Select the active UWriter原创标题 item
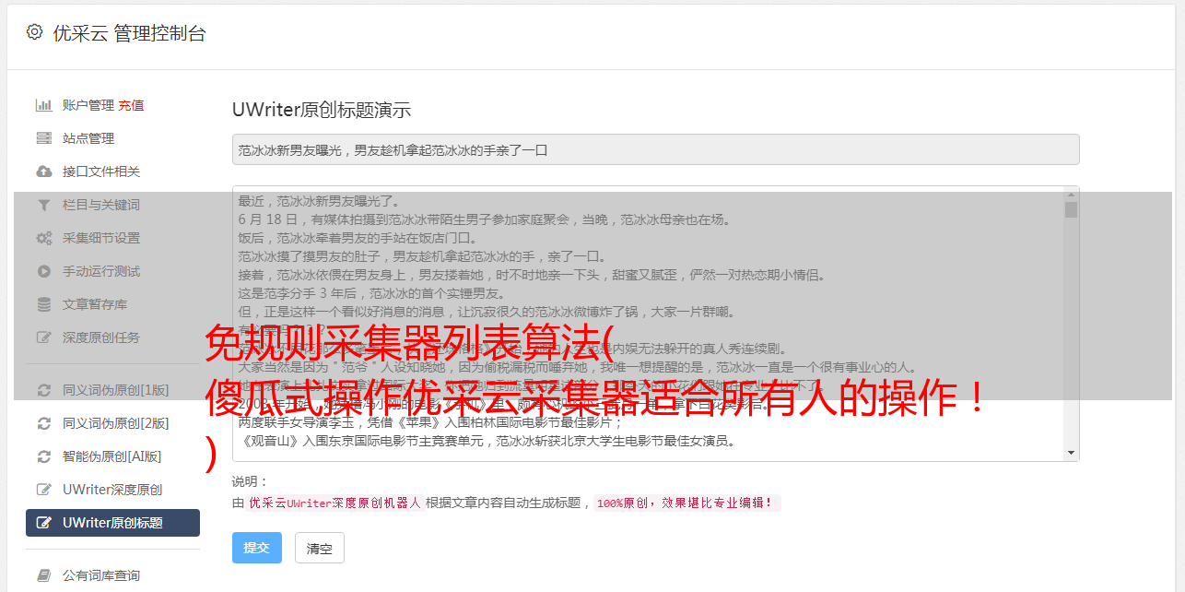Image resolution: width=1185 pixels, height=592 pixels. pos(112,523)
